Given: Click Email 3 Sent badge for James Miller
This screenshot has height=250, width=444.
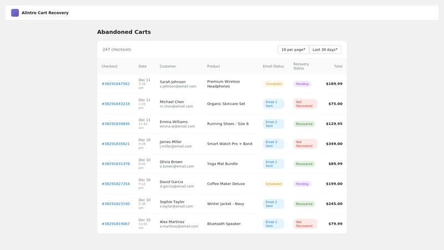Looking at the screenshot, I should (x=273, y=144).
